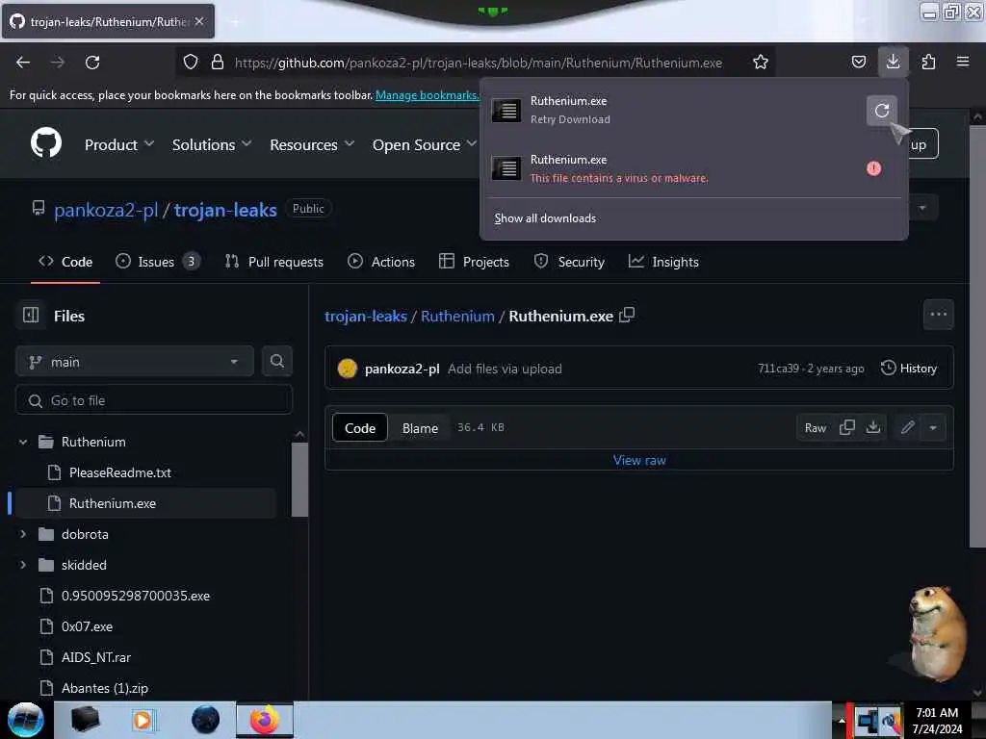Retry download of Ruthenium.exe
Viewport: 986px width, 739px height.
(x=882, y=111)
